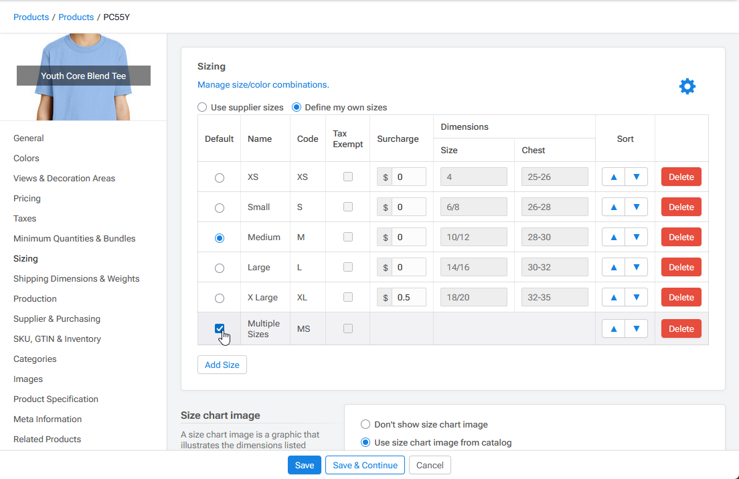Choose 'Use supplier sizes' option

(202, 107)
